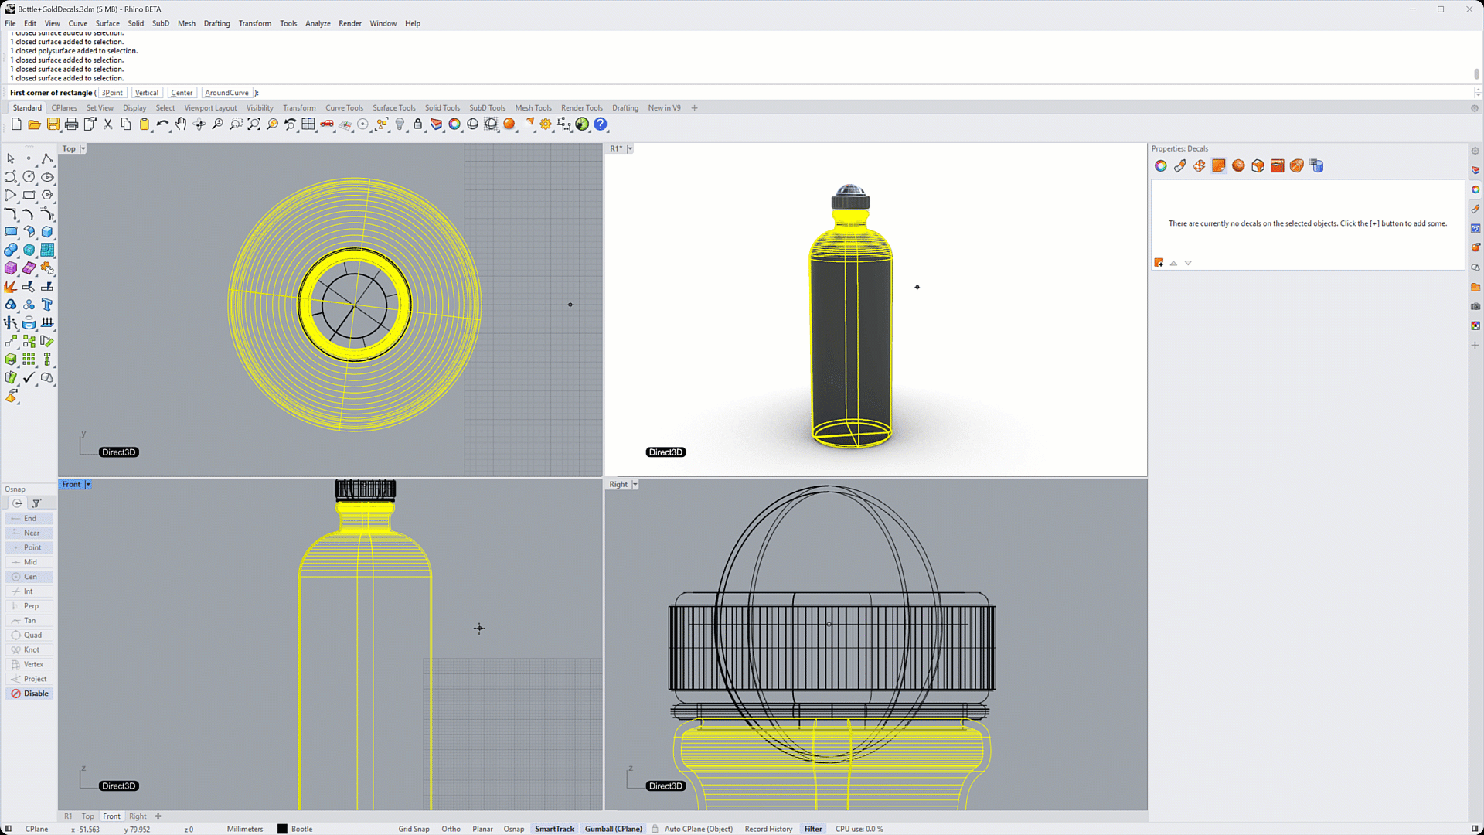The image size is (1484, 835).
Task: Select the Polyline tool
Action: [x=47, y=158]
